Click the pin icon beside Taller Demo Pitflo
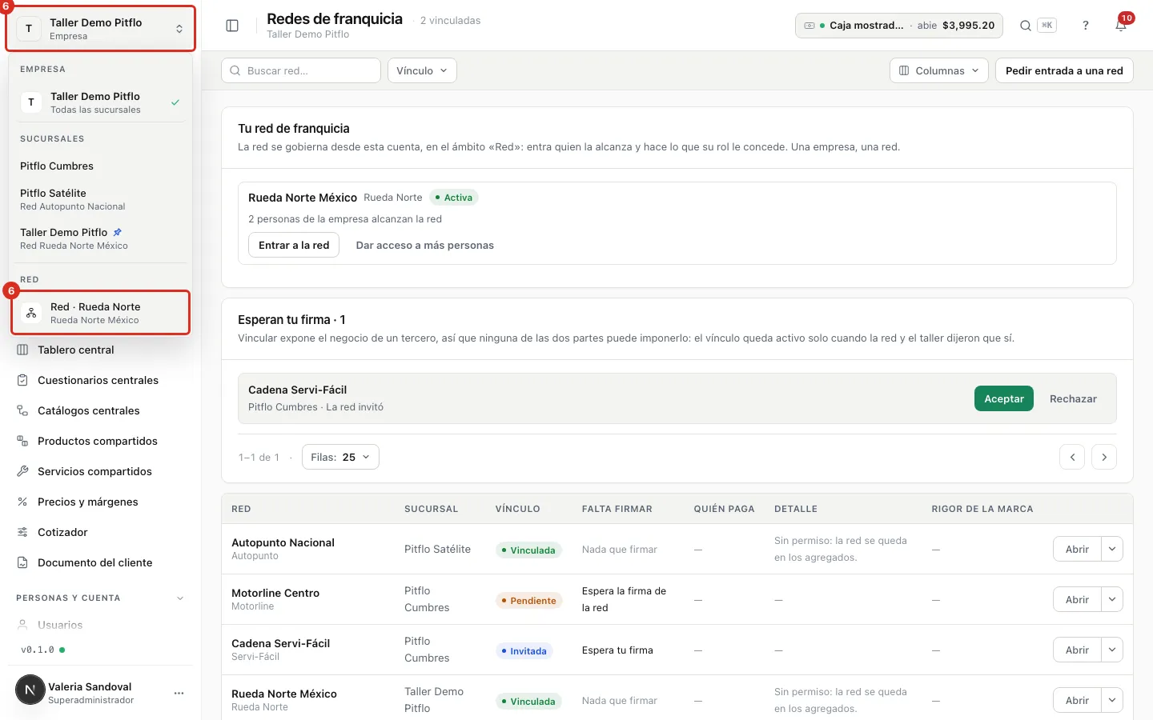Viewport: 1153px width, 720px height. click(x=118, y=232)
